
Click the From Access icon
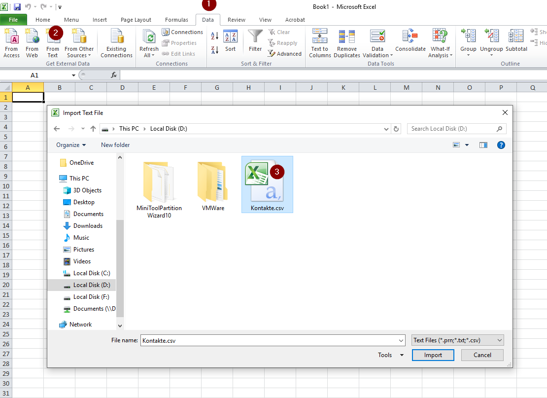click(x=11, y=43)
